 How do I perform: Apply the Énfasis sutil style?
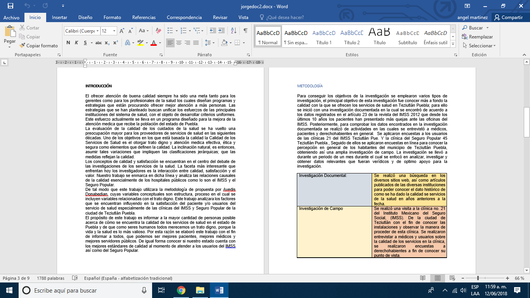435,37
